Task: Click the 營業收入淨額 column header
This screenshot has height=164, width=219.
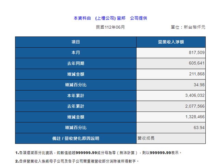Action: pos(171,42)
